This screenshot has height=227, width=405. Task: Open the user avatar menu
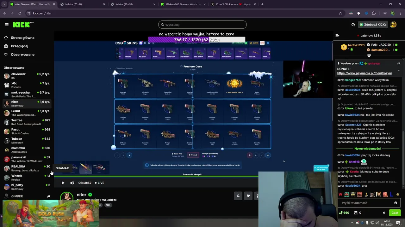click(393, 25)
